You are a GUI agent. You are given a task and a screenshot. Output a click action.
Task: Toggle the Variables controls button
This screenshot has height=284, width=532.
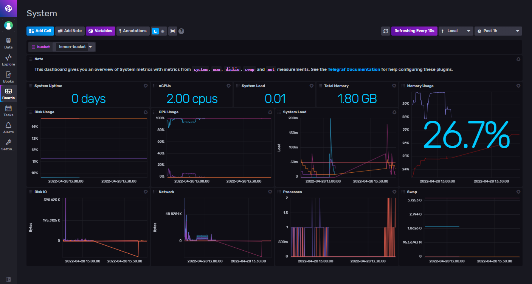point(101,31)
